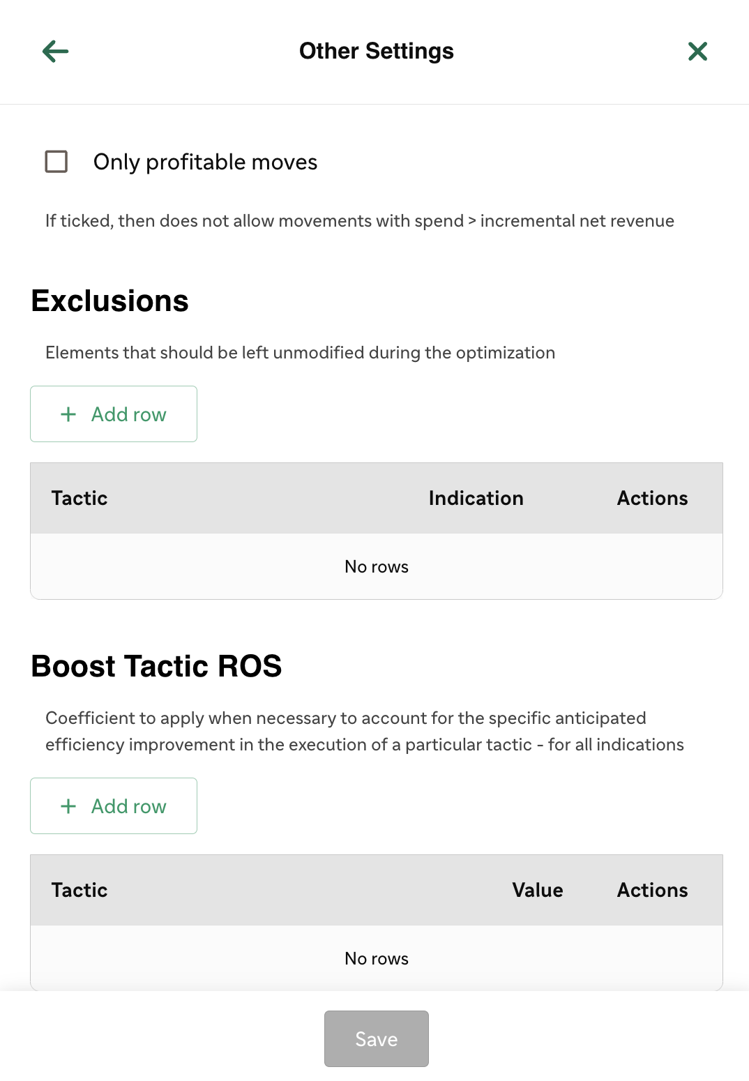Click 'No rows' in Exclusions table
This screenshot has width=749, height=1081.
377,566
